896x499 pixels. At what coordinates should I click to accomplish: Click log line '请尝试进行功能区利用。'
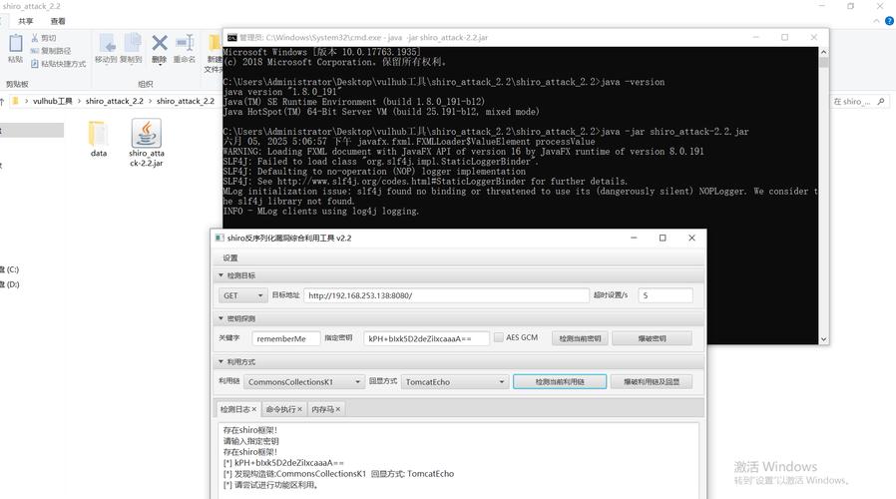(270, 485)
